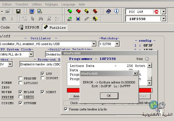This screenshot has width=174, height=121.
Task: Click the green 'dev' detect device icon
Action: (x=70, y=19)
